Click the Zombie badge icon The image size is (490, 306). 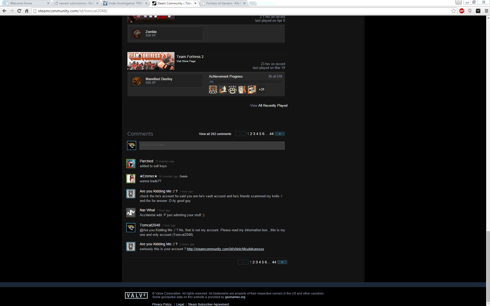[137, 34]
